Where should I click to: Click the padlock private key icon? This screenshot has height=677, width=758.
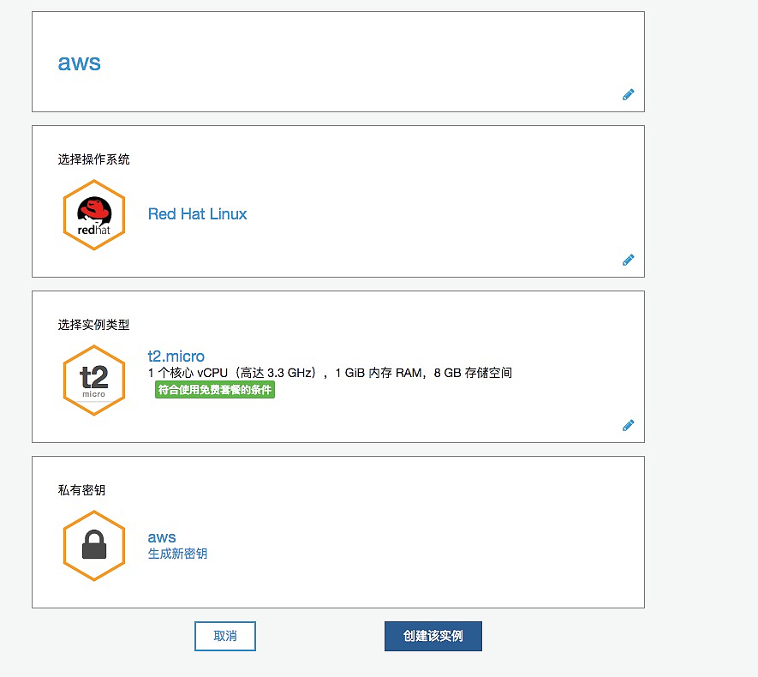[x=94, y=546]
